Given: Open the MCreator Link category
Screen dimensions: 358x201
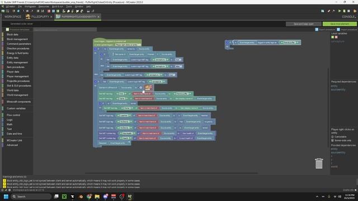Looking at the screenshot, I should point(14,140).
